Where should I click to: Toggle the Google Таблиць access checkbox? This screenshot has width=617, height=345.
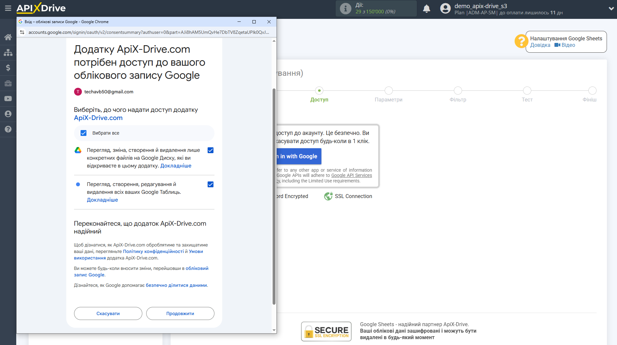pyautogui.click(x=211, y=184)
